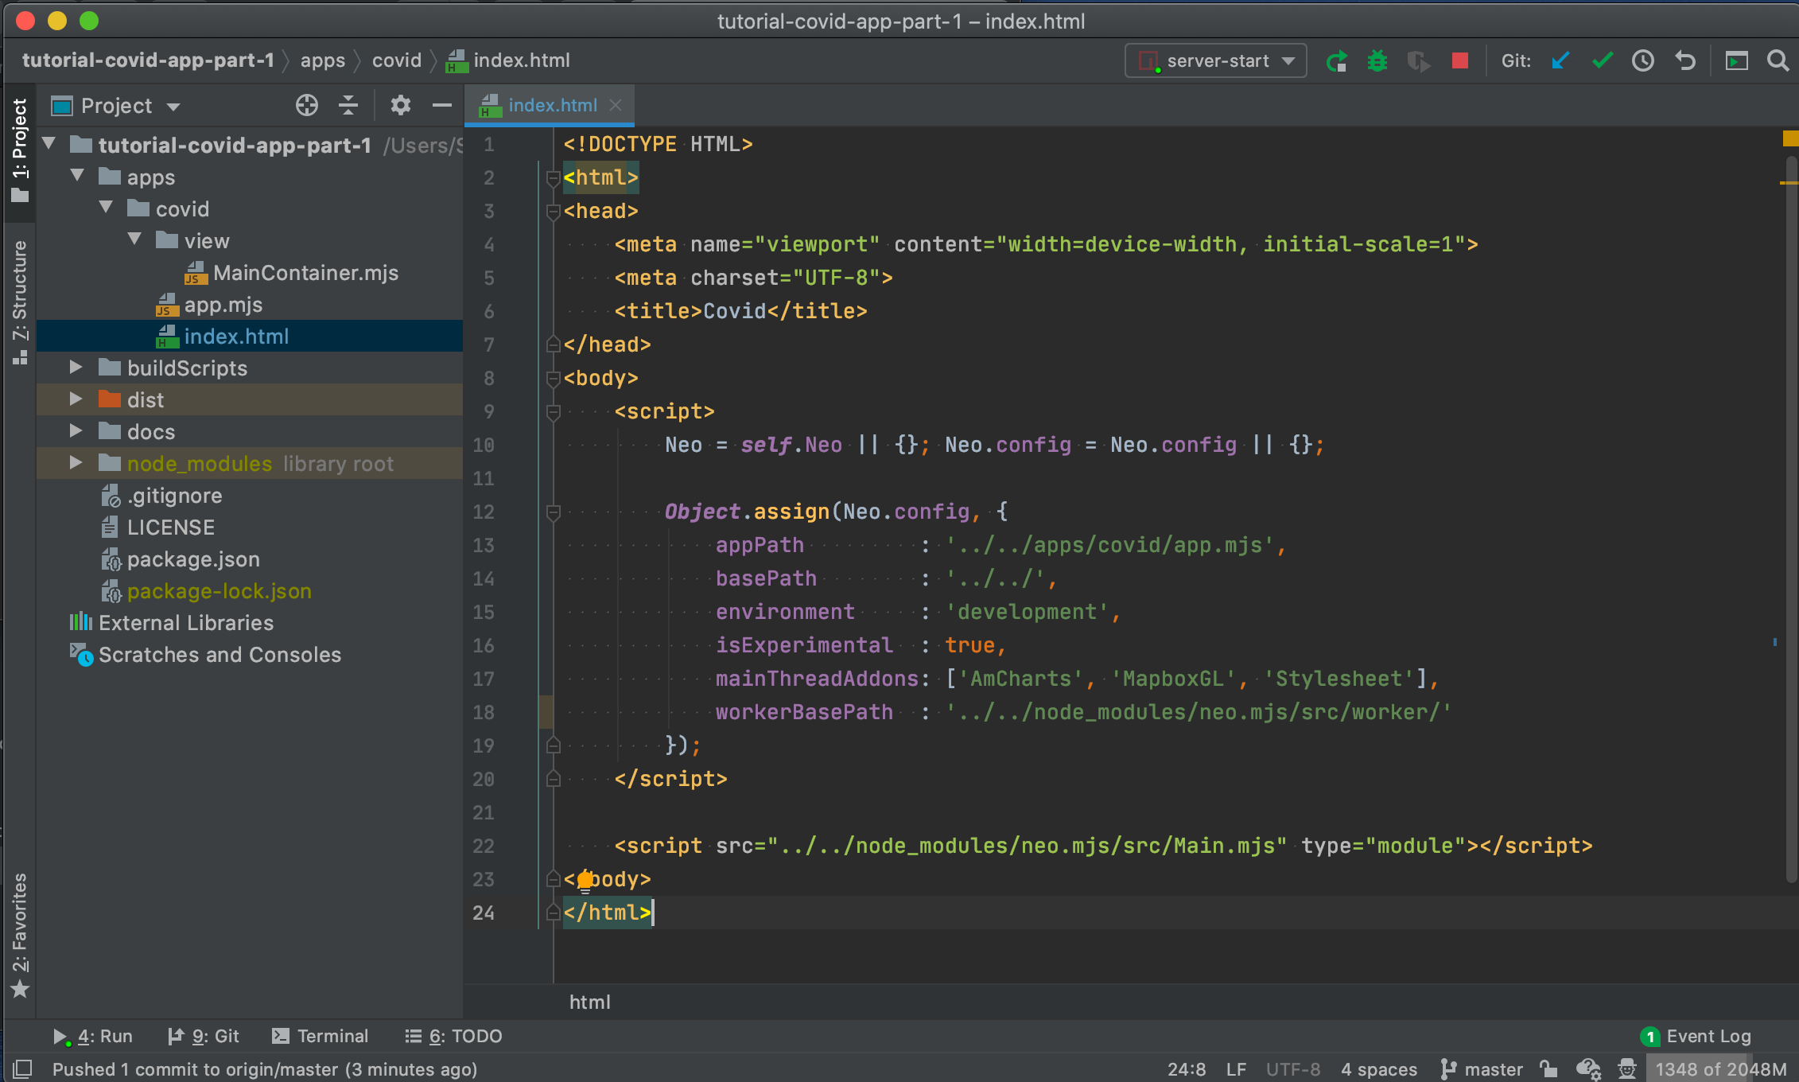Open the Event Log
The width and height of the screenshot is (1799, 1082).
click(x=1709, y=1036)
